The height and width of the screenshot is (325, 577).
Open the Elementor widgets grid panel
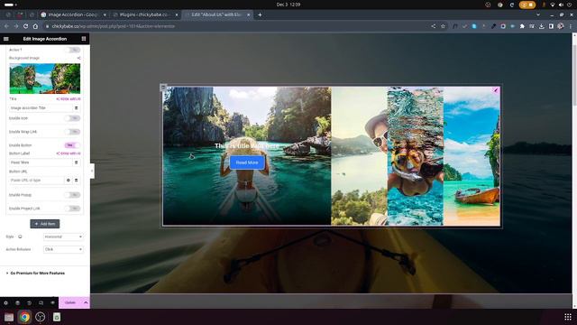[x=84, y=39]
